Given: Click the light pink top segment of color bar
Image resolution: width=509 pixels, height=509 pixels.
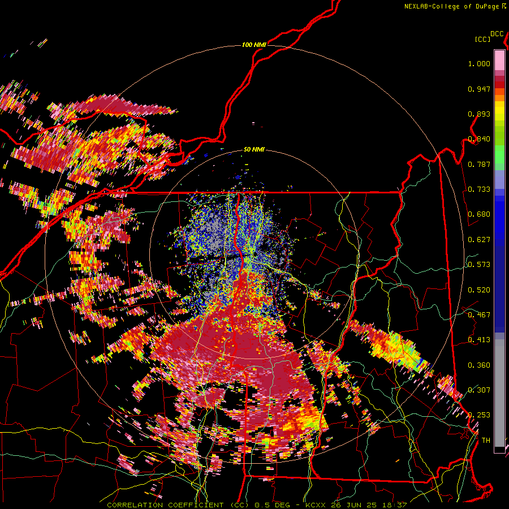Looking at the screenshot, I should pos(499,61).
